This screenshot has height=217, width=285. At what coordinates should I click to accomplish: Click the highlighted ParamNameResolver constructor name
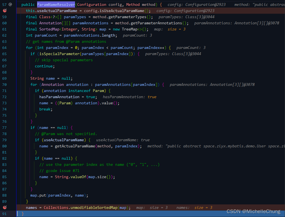point(56,4)
